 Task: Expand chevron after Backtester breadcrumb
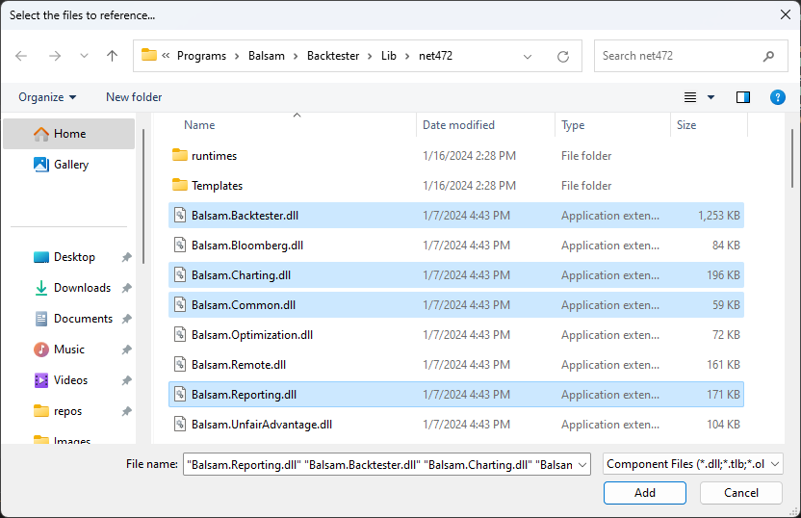[x=370, y=56]
